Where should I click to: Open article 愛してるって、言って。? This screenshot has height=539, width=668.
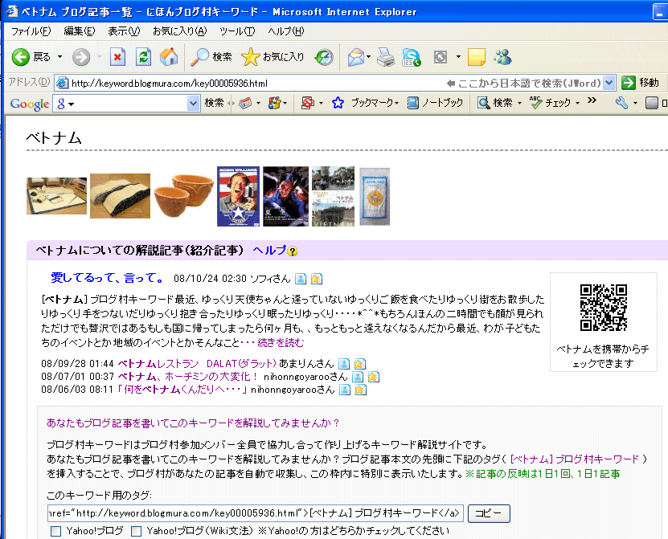108,278
